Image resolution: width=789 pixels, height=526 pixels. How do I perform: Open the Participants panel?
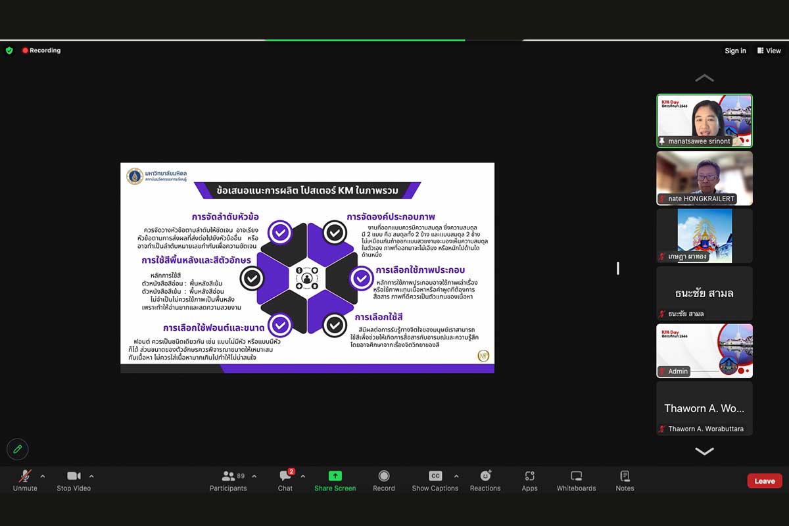[x=228, y=479]
